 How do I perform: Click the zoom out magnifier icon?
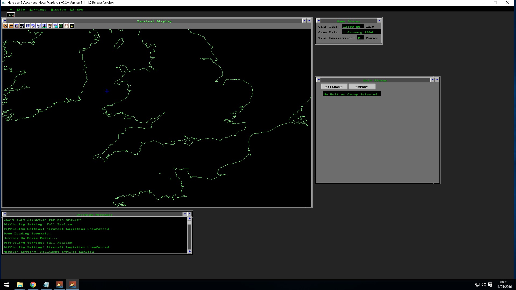click(x=11, y=26)
